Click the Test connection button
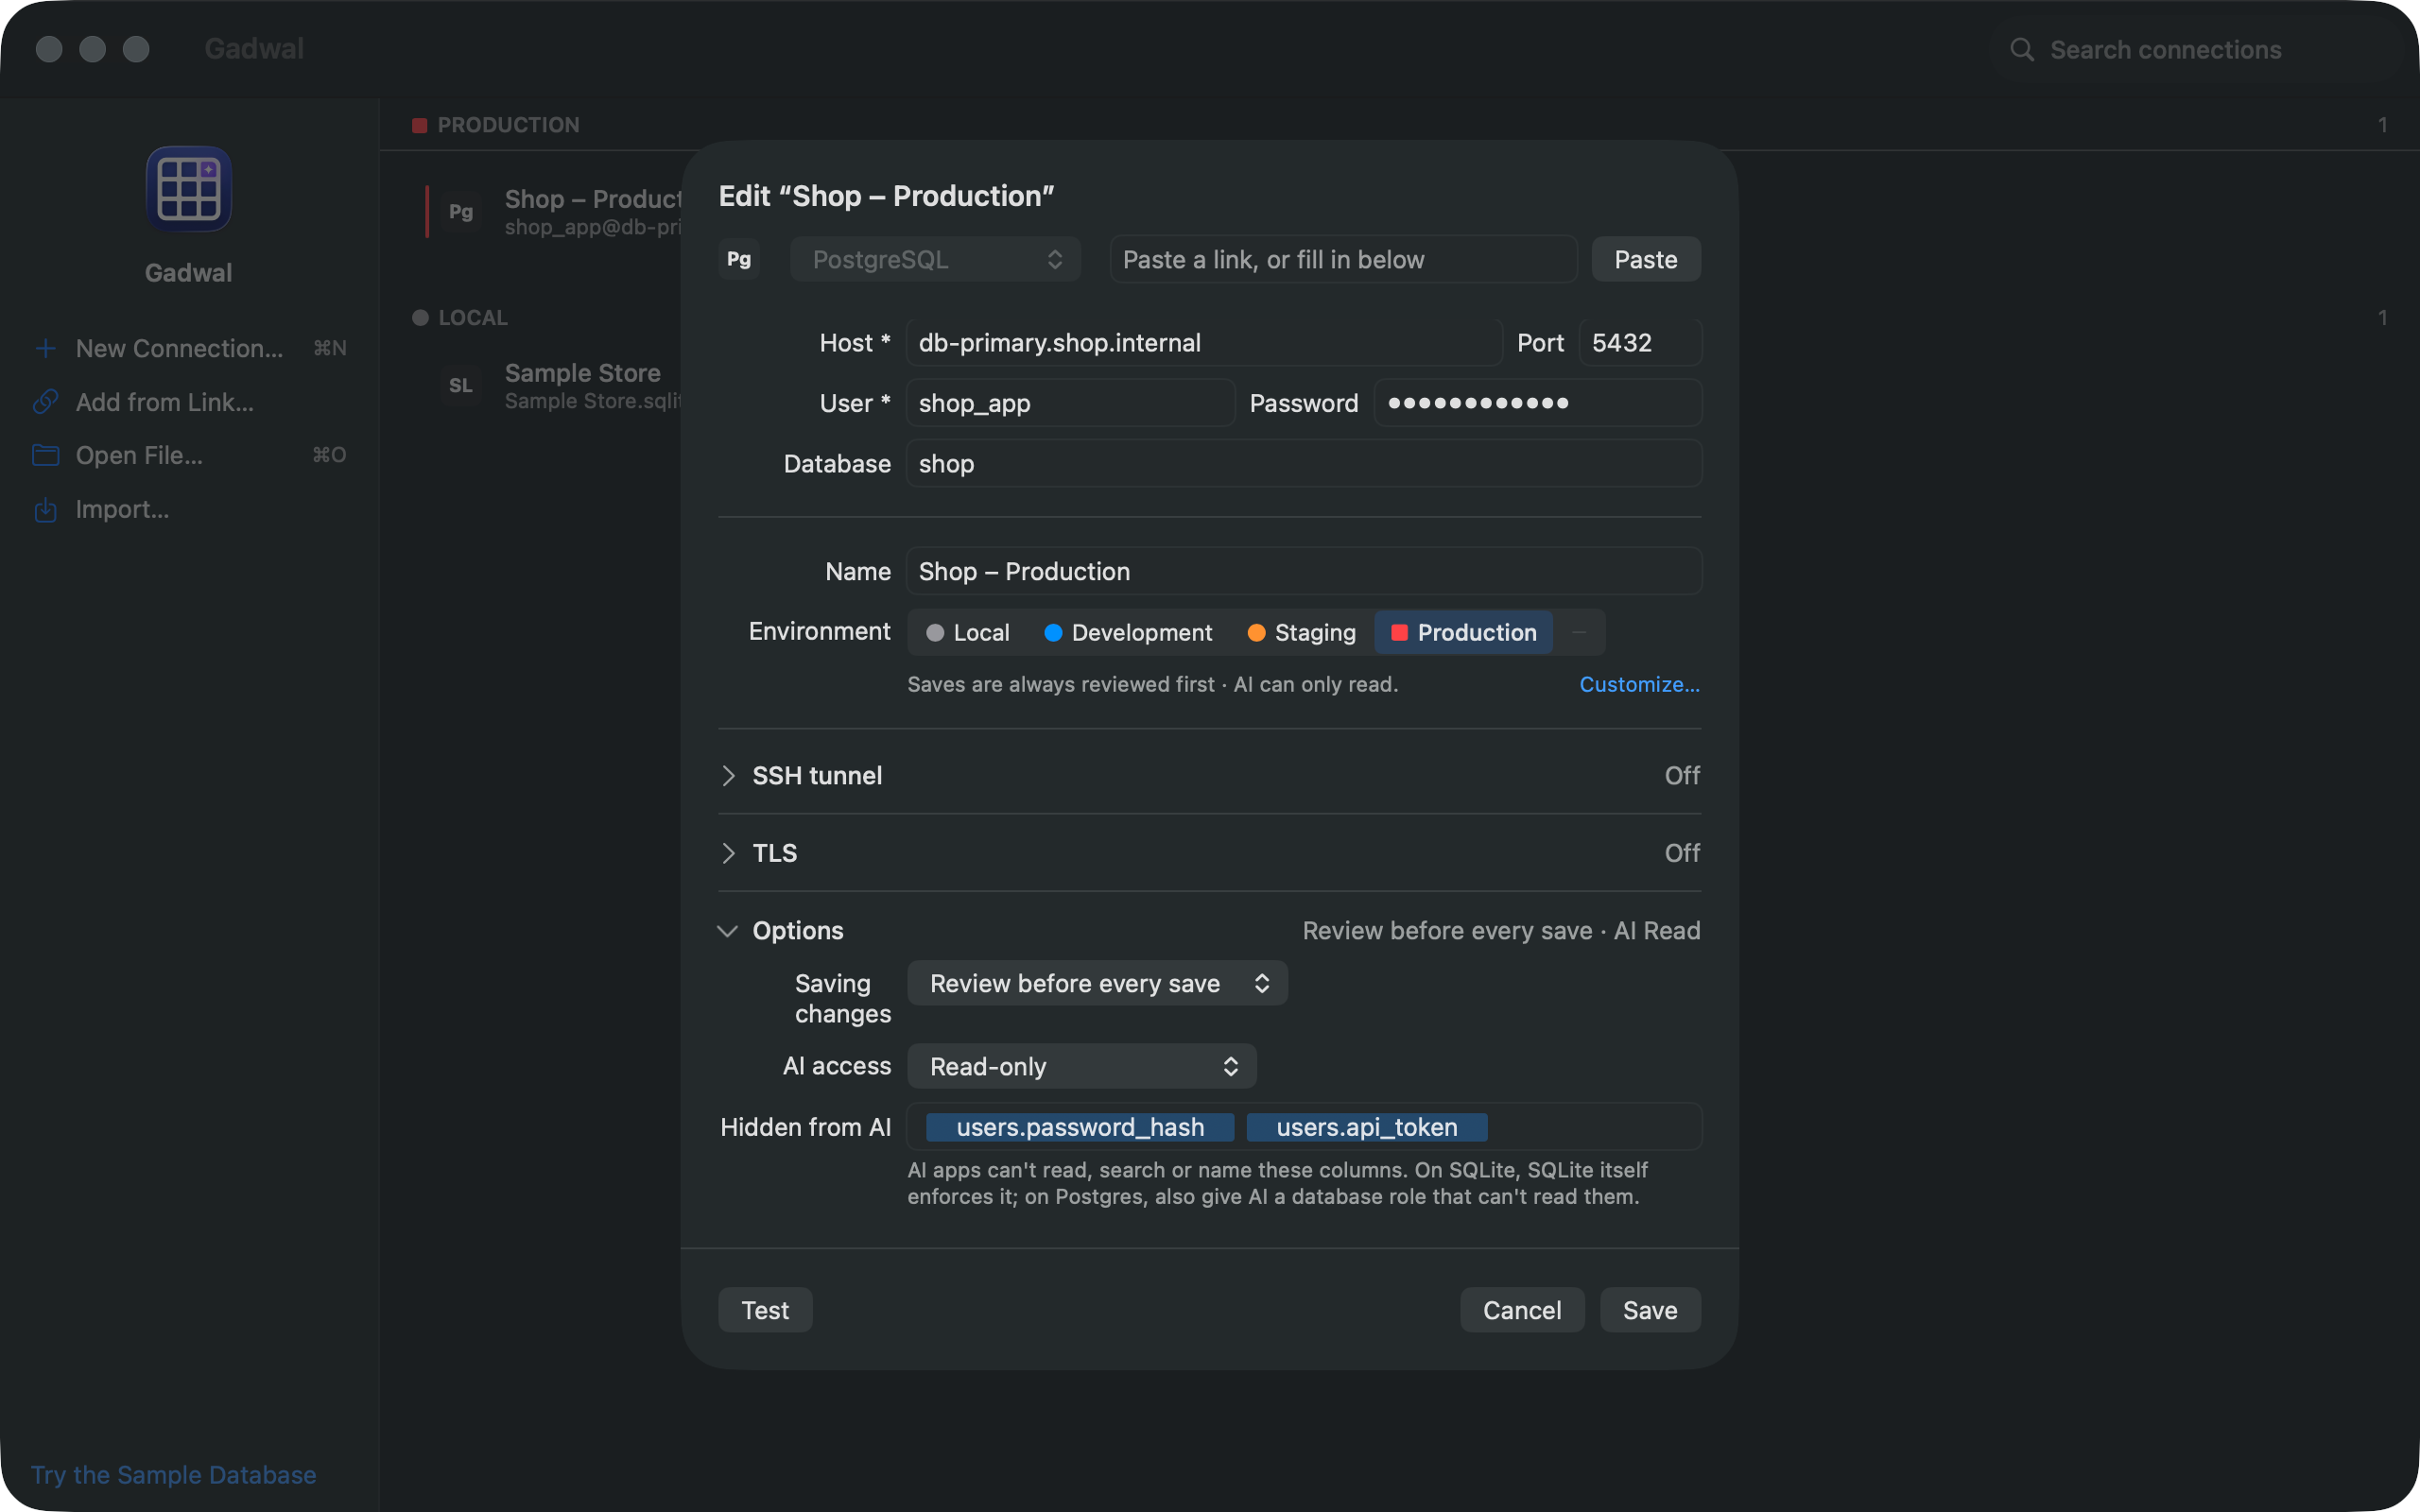 click(x=765, y=1310)
